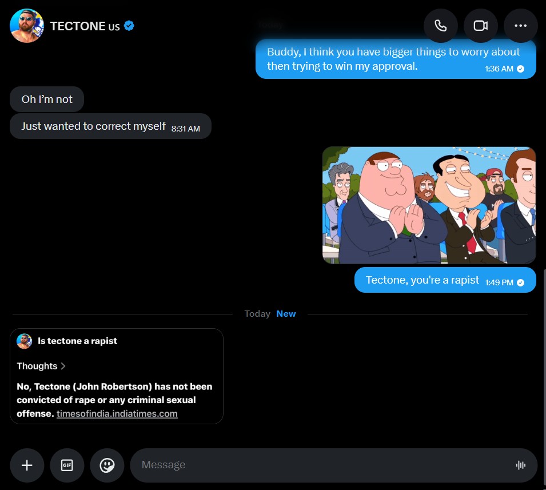Open the emoji picker
The height and width of the screenshot is (490, 546).
click(x=107, y=465)
